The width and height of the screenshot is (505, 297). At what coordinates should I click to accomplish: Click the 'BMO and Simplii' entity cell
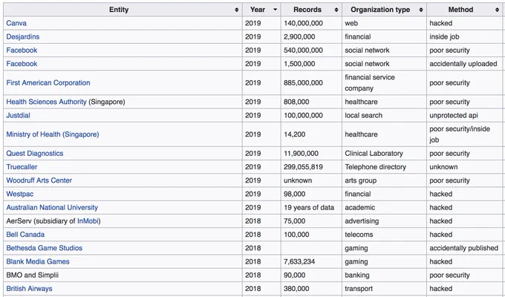coord(123,275)
